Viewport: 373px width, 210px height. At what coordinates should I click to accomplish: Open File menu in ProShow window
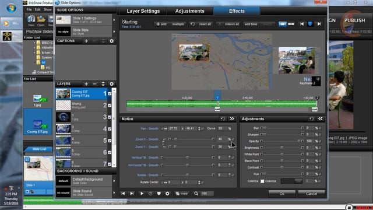[x=29, y=10]
